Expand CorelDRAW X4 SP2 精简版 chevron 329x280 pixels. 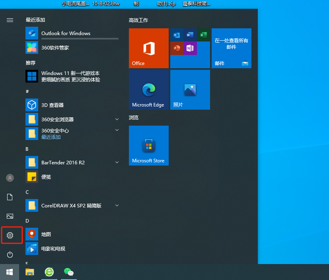tap(117, 205)
